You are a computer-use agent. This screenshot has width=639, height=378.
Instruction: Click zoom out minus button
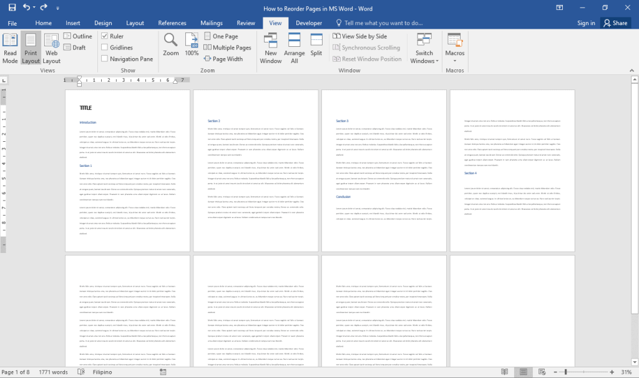(x=555, y=372)
